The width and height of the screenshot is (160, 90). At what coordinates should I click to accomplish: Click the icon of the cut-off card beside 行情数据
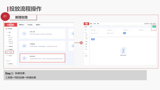[73, 46]
